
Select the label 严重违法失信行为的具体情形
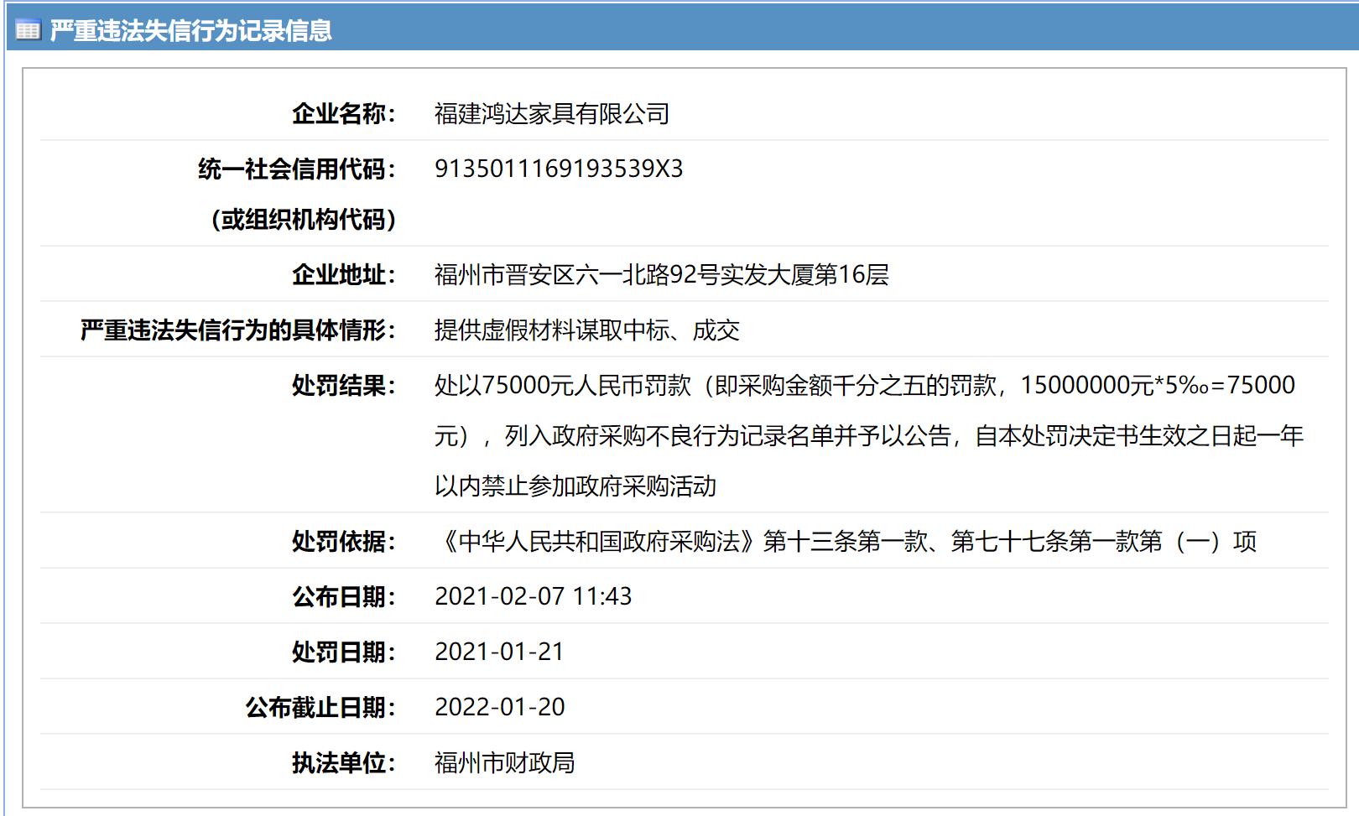tap(238, 330)
